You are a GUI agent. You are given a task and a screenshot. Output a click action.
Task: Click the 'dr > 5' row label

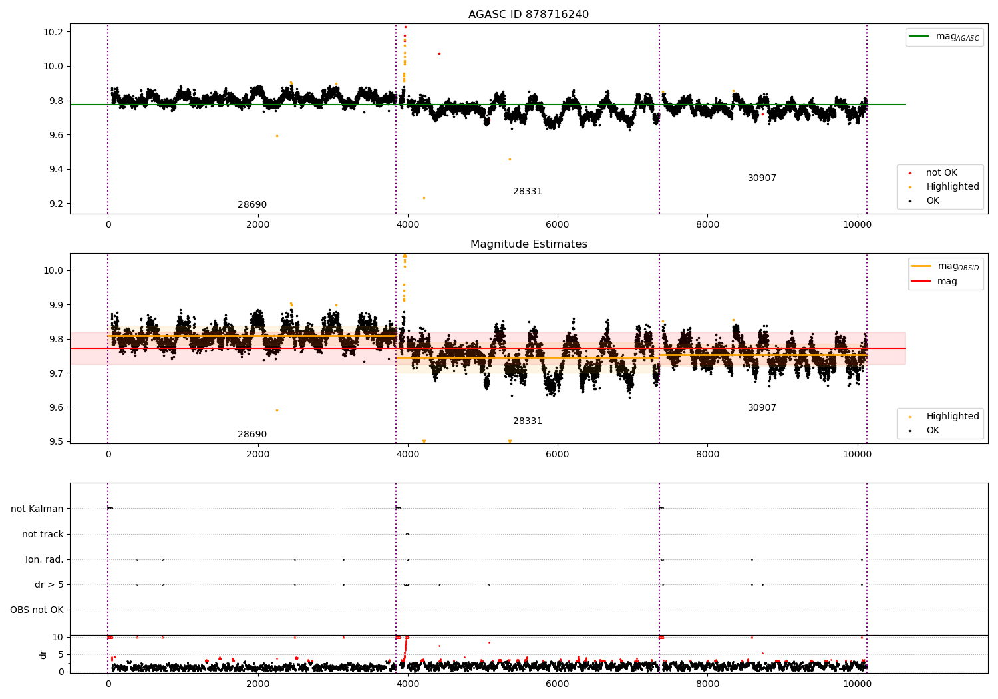(x=49, y=584)
